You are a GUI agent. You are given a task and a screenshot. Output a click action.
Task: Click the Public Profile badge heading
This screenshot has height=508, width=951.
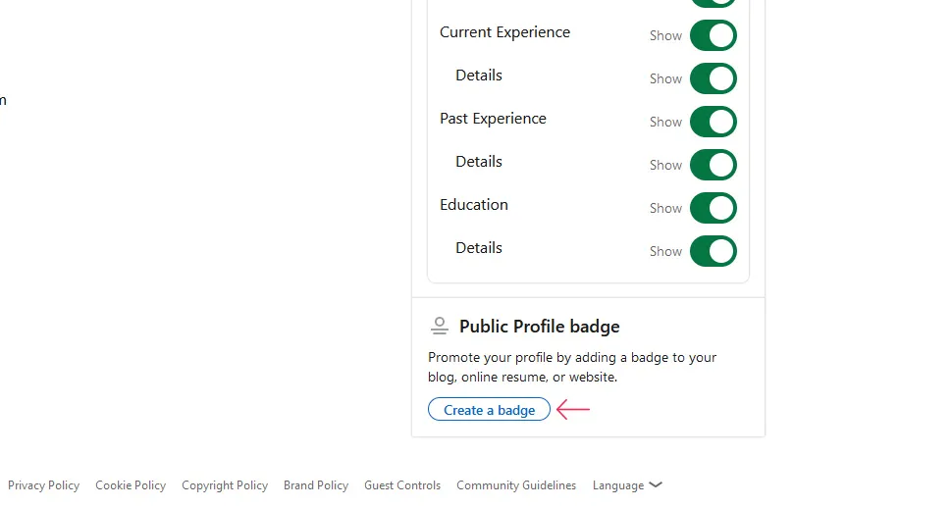(539, 327)
